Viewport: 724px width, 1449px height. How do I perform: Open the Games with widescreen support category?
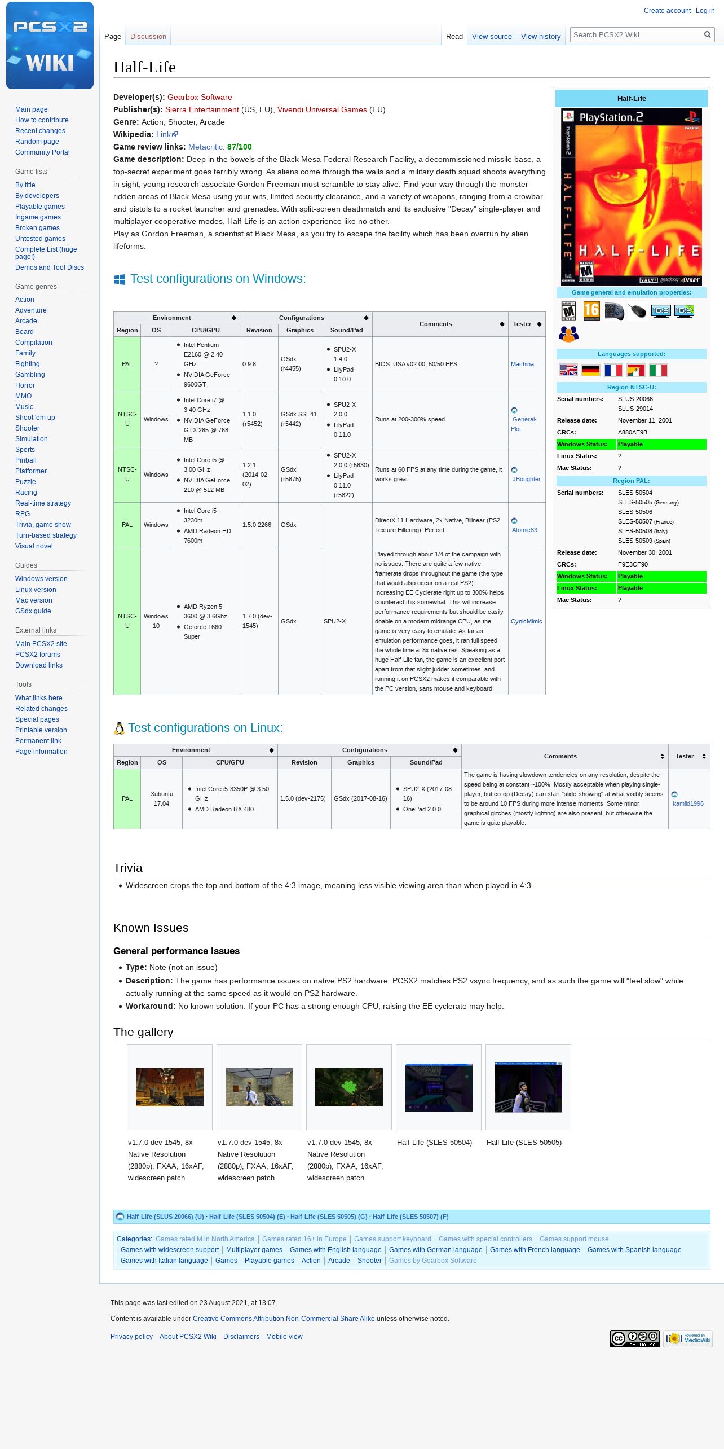[170, 1250]
